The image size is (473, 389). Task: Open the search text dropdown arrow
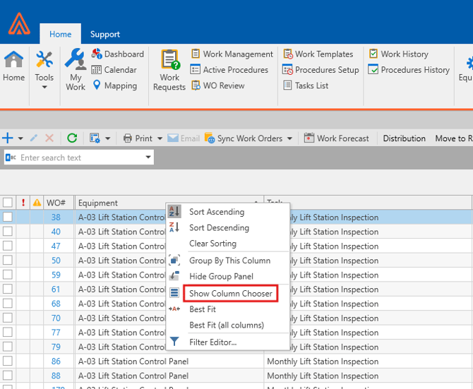(x=148, y=157)
